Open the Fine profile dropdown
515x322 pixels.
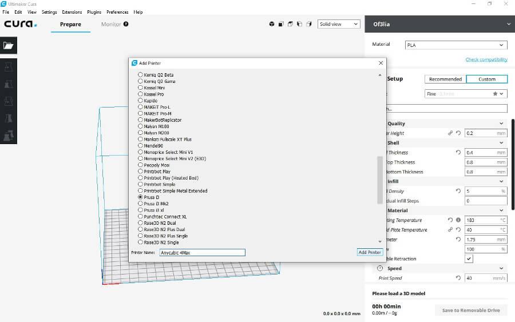click(x=465, y=94)
